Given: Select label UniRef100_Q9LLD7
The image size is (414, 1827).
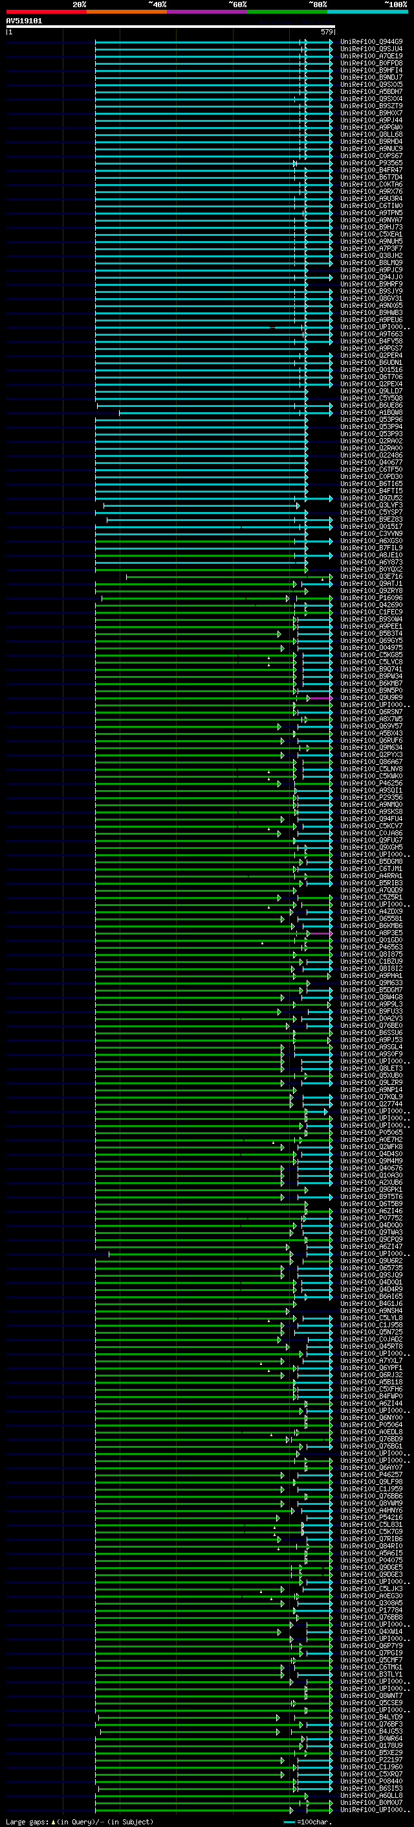Looking at the screenshot, I should coord(371,391).
